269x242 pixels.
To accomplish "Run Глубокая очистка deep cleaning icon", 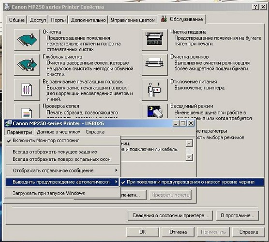I will point(27,65).
